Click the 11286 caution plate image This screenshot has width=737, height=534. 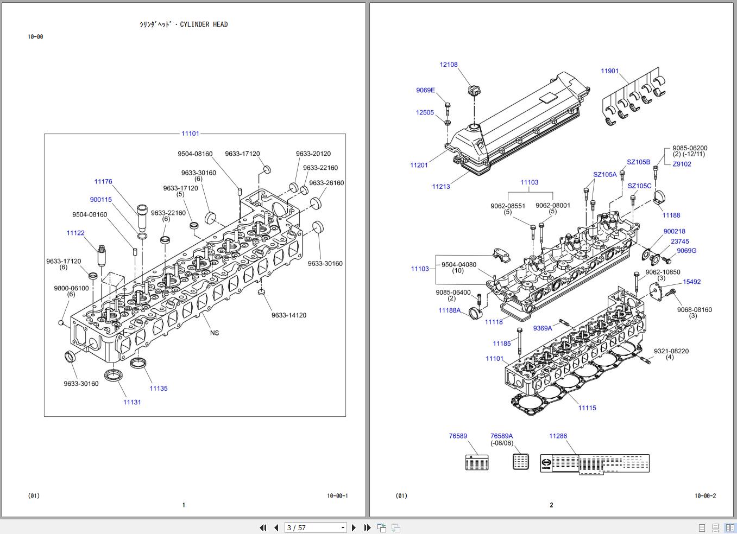tap(595, 464)
